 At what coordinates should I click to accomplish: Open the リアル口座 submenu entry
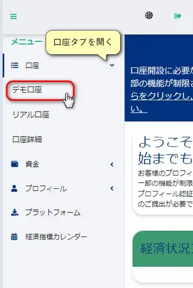click(x=31, y=115)
